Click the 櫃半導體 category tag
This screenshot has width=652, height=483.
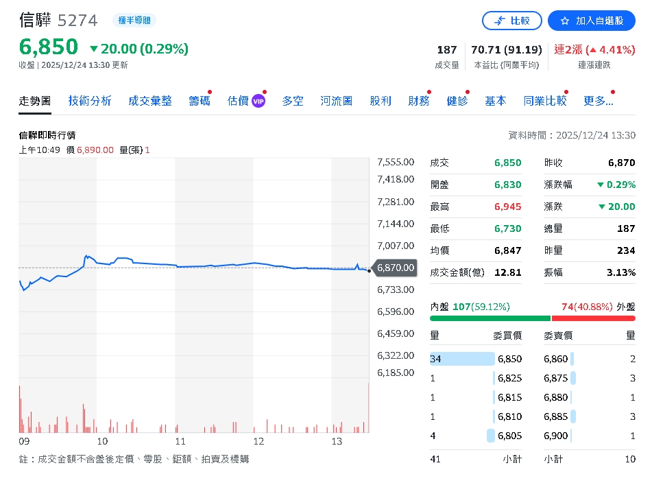pos(134,21)
